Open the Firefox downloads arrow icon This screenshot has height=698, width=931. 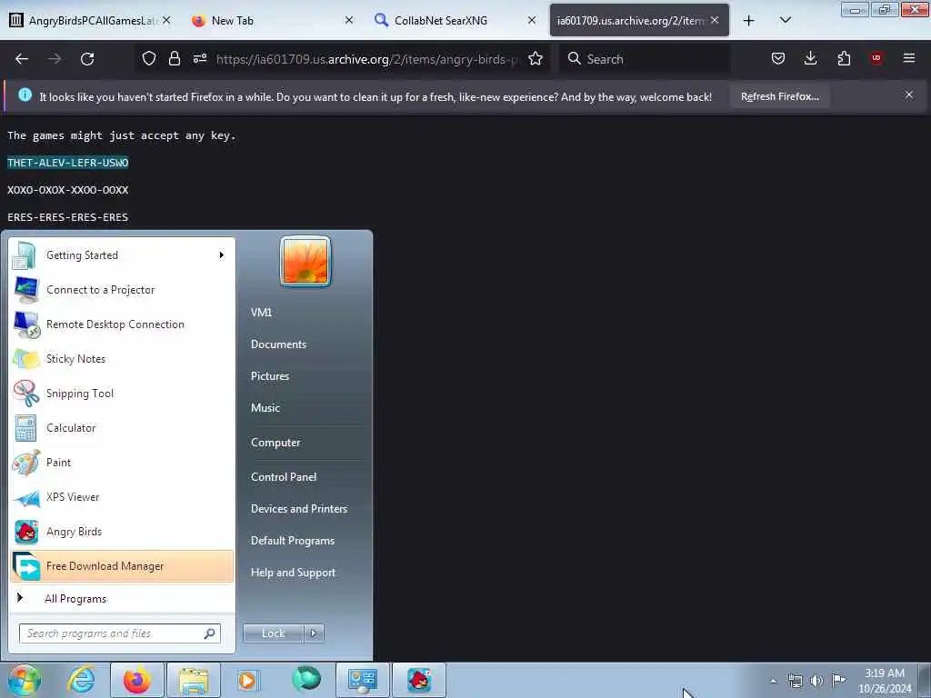coord(810,59)
